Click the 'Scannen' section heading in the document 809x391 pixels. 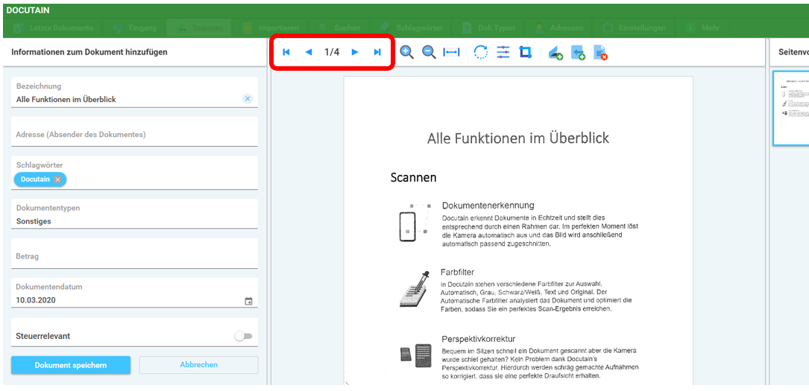click(x=413, y=178)
